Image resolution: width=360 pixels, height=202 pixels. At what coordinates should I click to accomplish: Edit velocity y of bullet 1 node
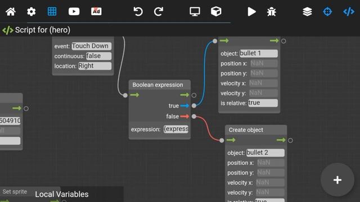tap(263, 93)
